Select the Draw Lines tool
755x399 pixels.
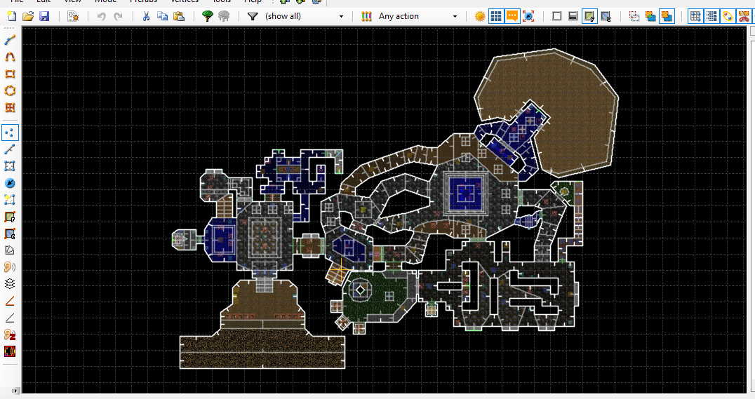(10, 40)
